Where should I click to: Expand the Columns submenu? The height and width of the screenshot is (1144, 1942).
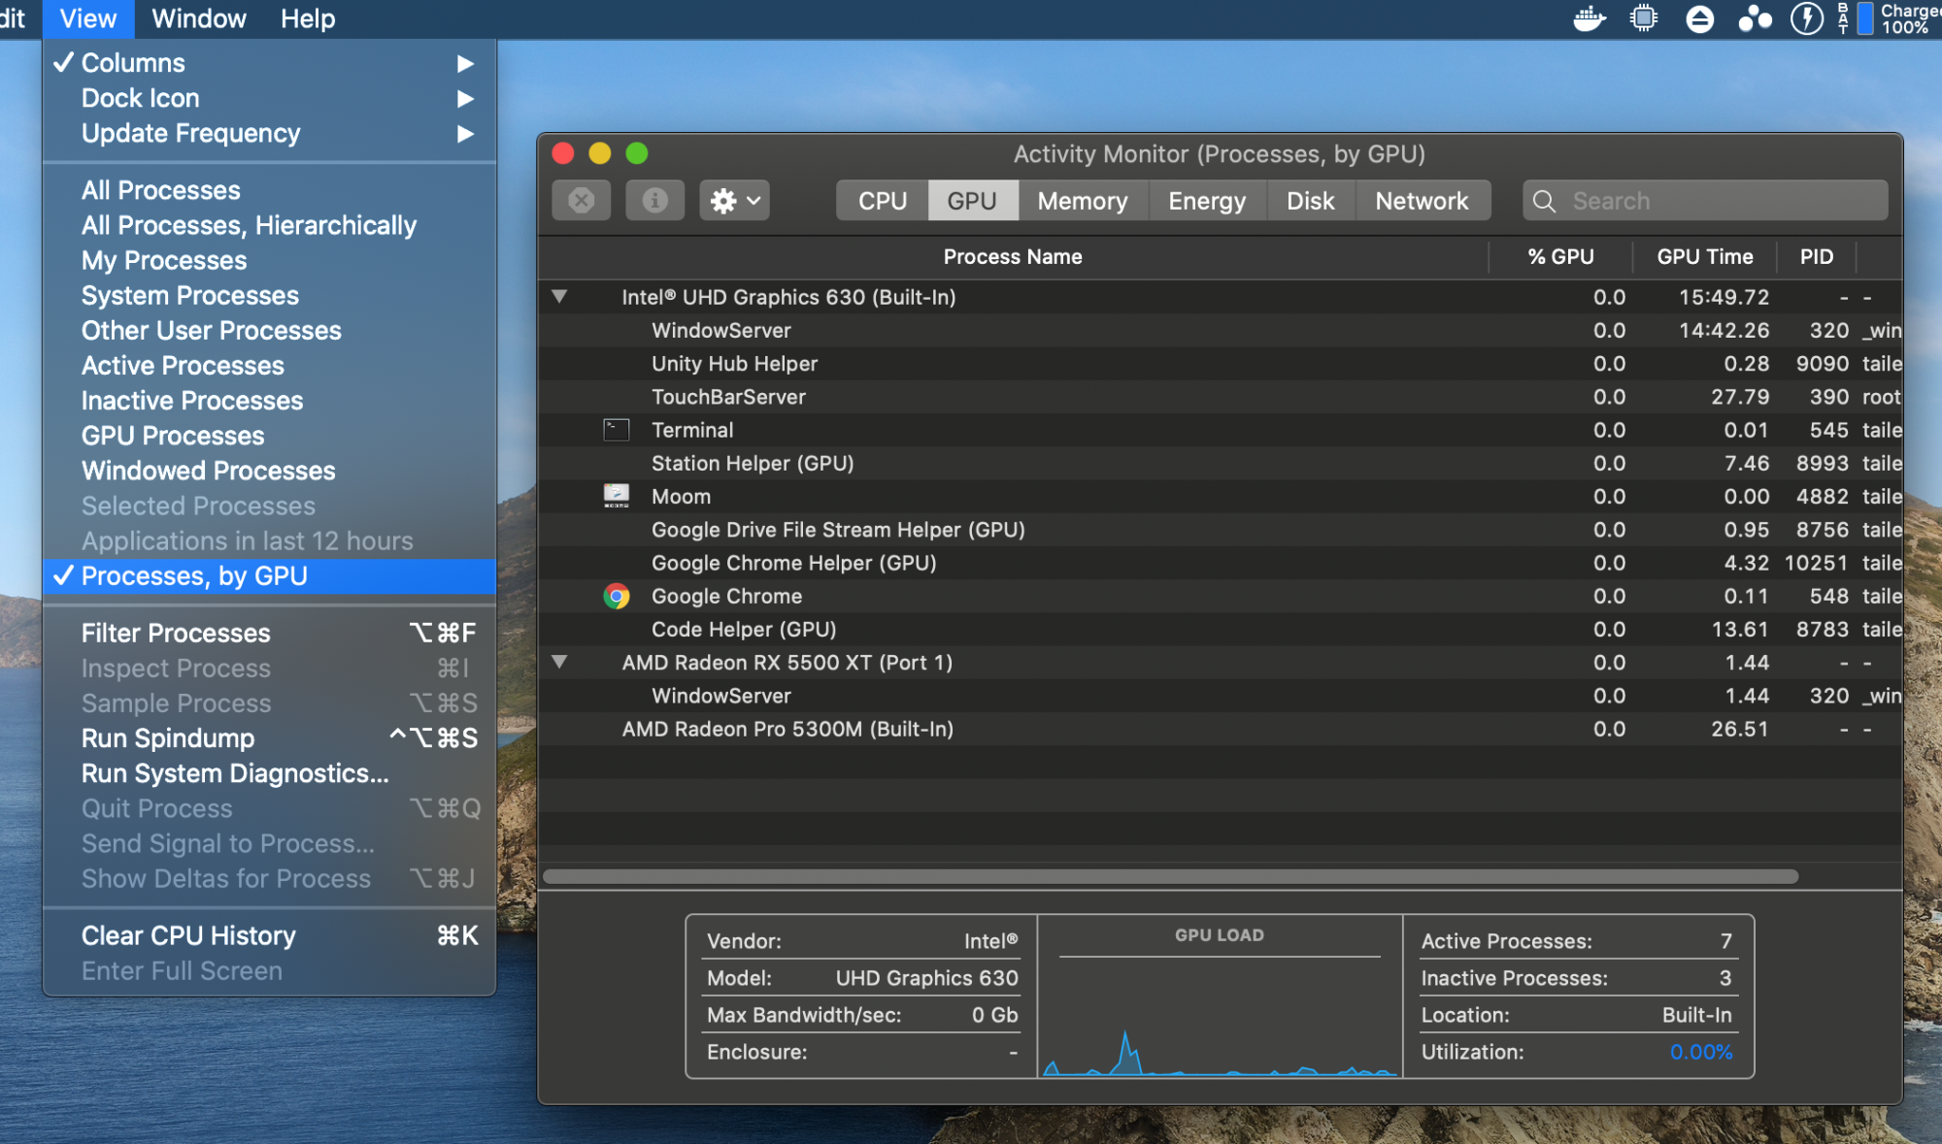coord(269,63)
